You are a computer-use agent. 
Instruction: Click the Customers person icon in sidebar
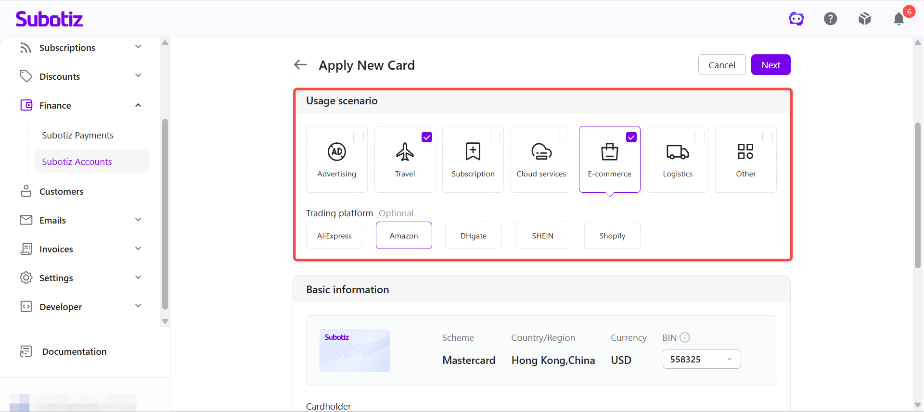[26, 191]
